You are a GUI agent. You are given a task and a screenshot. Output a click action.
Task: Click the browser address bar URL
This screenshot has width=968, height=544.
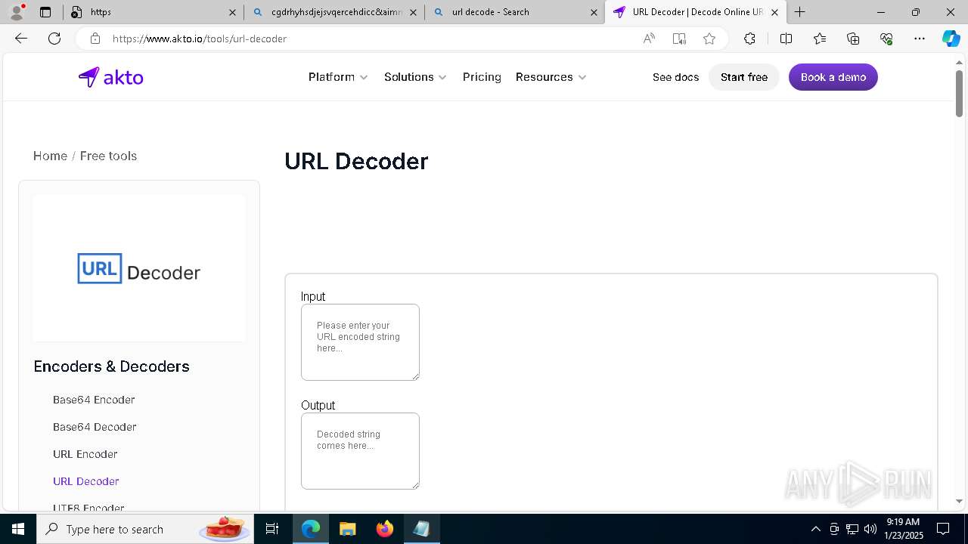point(200,39)
